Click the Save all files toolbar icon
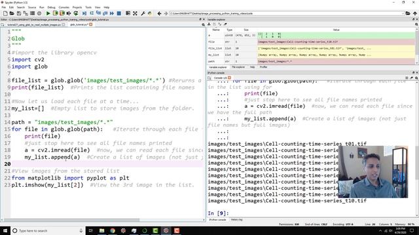 click(26, 13)
